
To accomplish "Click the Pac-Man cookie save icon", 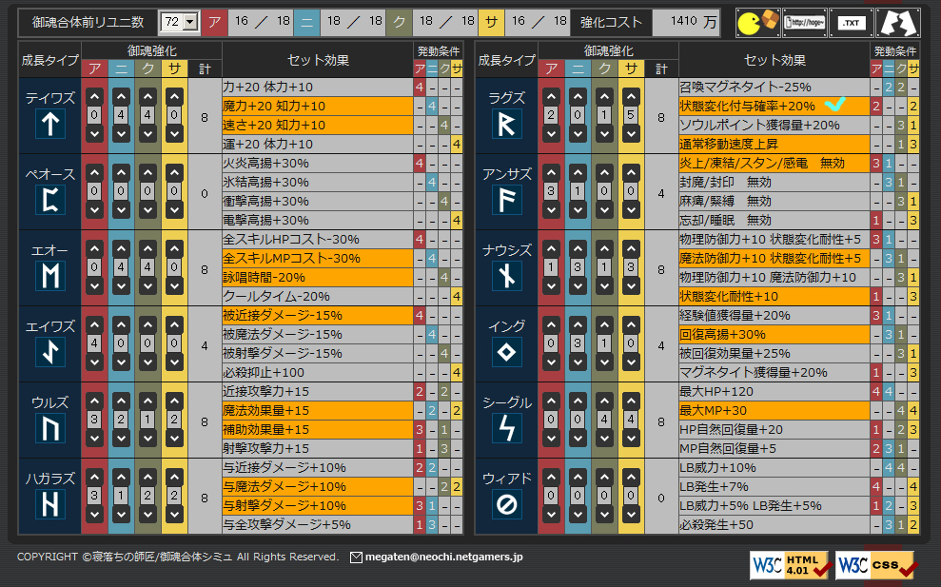I will (757, 23).
